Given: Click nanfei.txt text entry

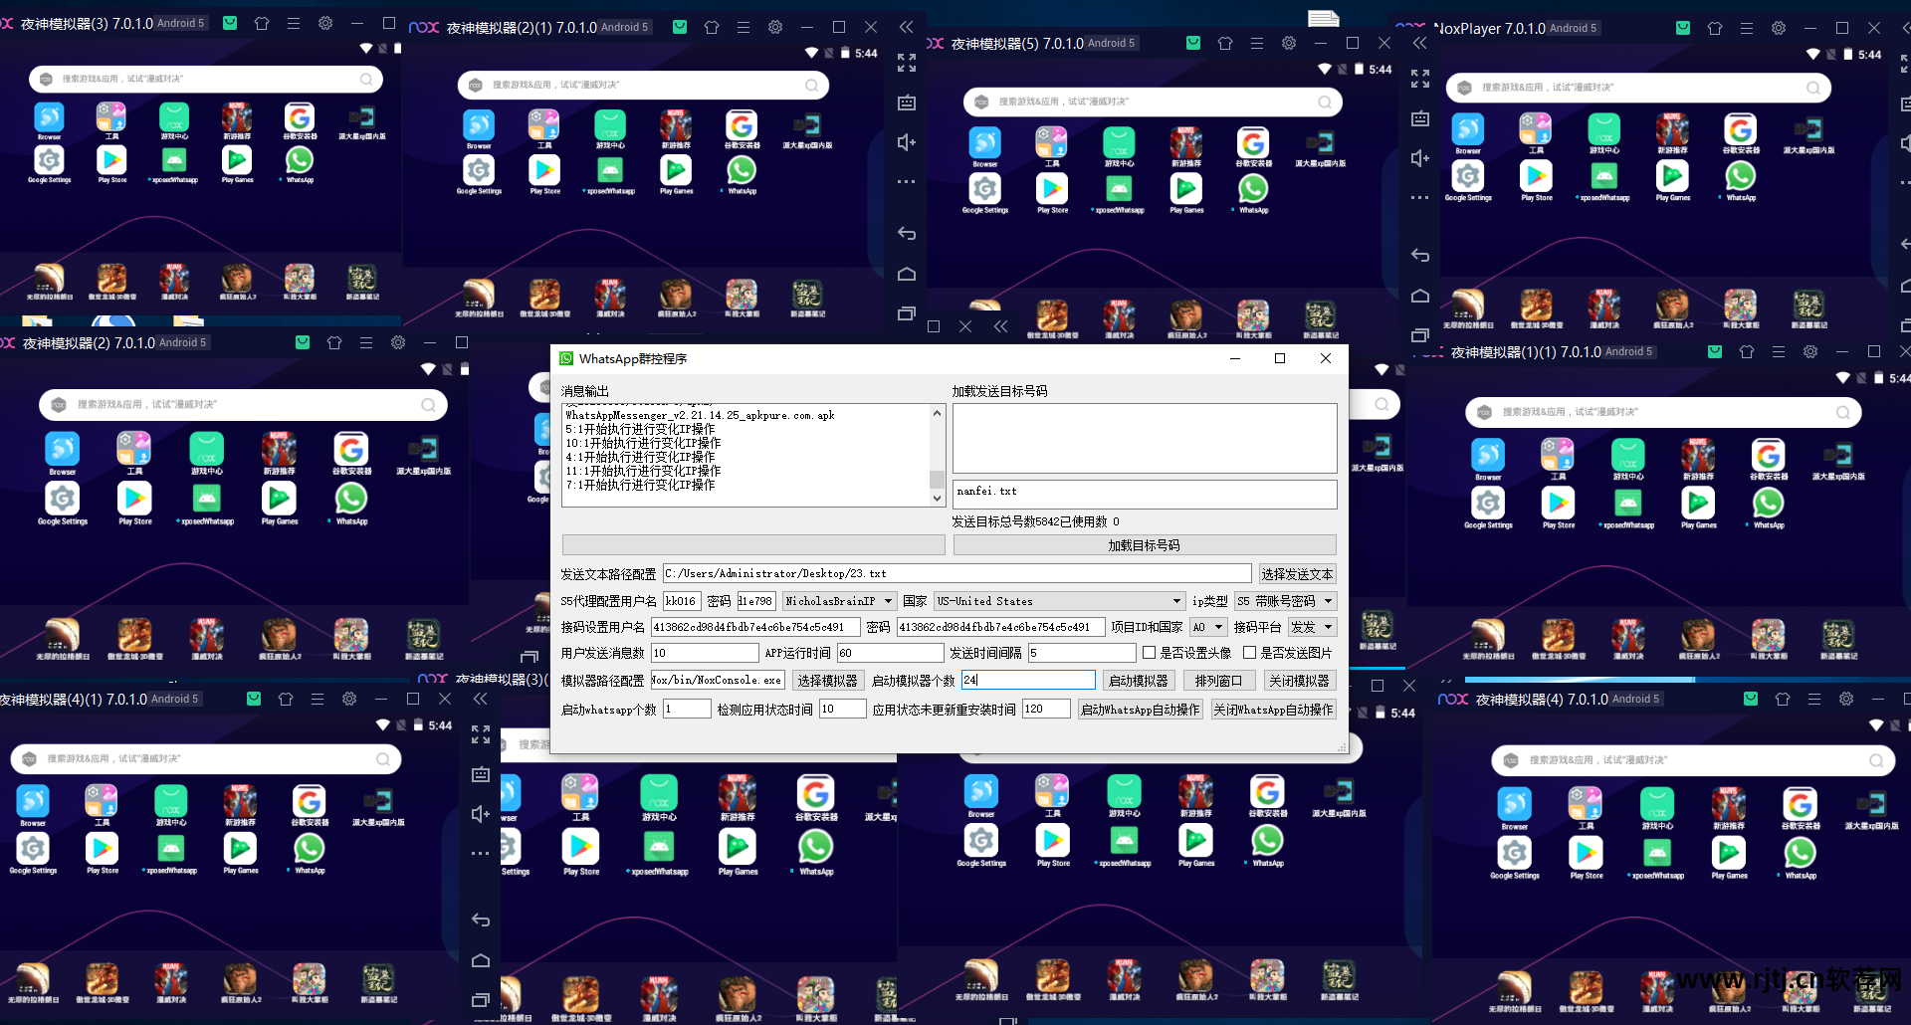Looking at the screenshot, I should point(1145,495).
